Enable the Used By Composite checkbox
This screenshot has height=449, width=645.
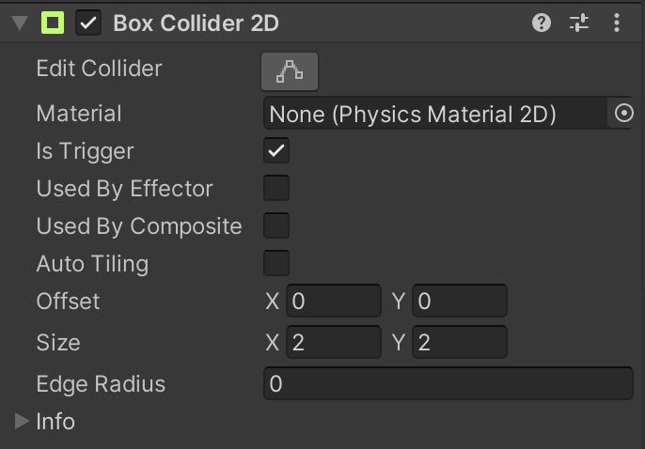coord(276,226)
